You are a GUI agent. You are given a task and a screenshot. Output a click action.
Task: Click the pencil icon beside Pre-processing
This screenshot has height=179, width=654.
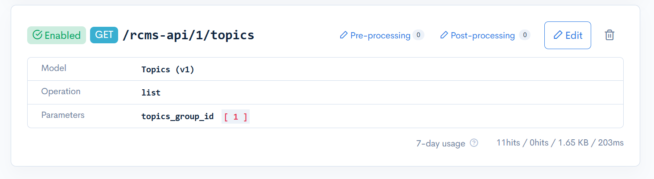pos(344,35)
